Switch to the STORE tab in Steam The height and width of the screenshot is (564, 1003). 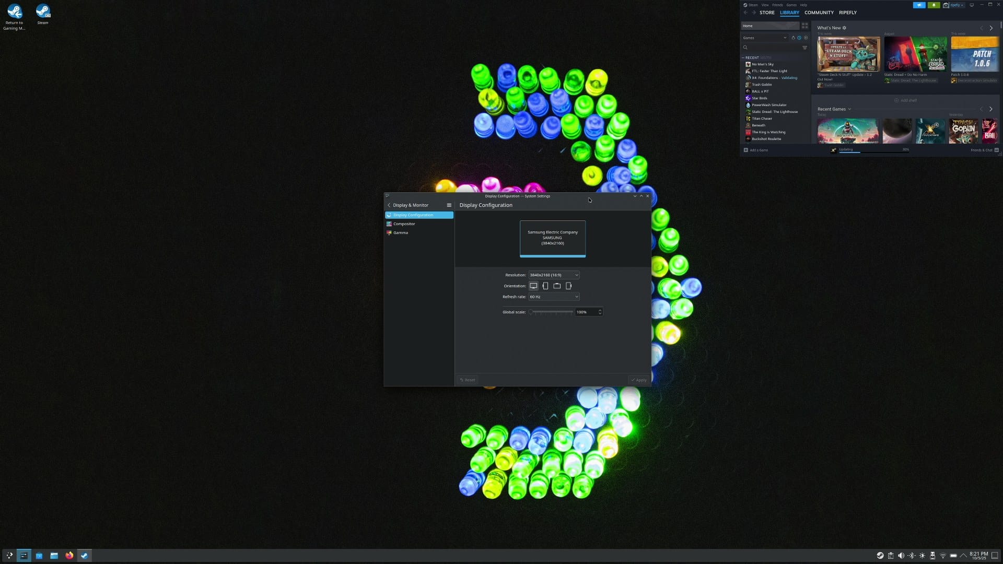click(x=766, y=13)
